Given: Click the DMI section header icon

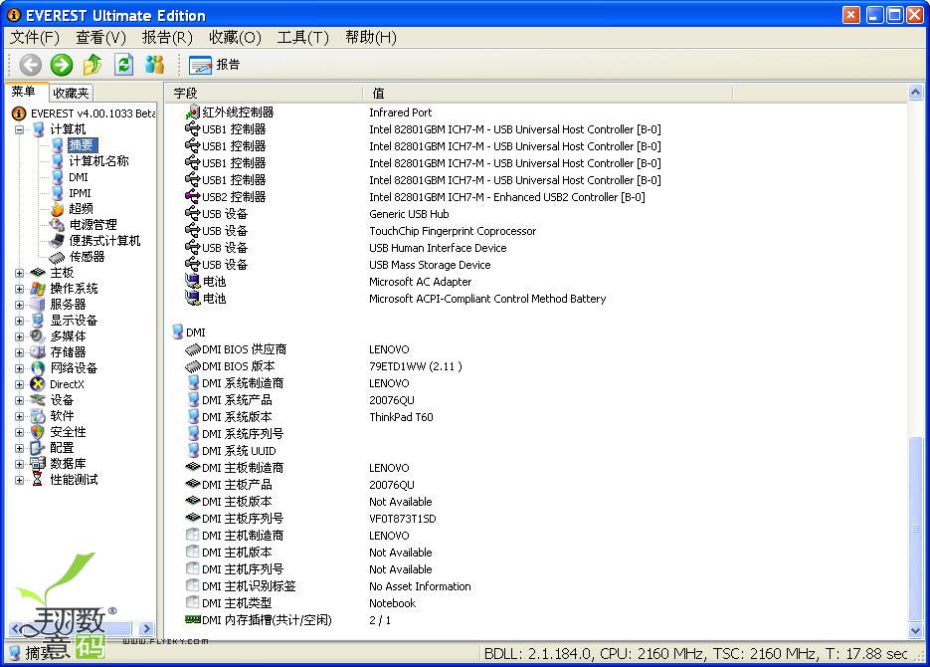Looking at the screenshot, I should (x=178, y=332).
